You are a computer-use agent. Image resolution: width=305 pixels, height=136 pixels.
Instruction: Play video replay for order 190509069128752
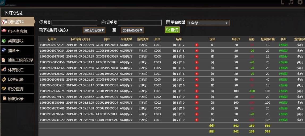point(197,74)
